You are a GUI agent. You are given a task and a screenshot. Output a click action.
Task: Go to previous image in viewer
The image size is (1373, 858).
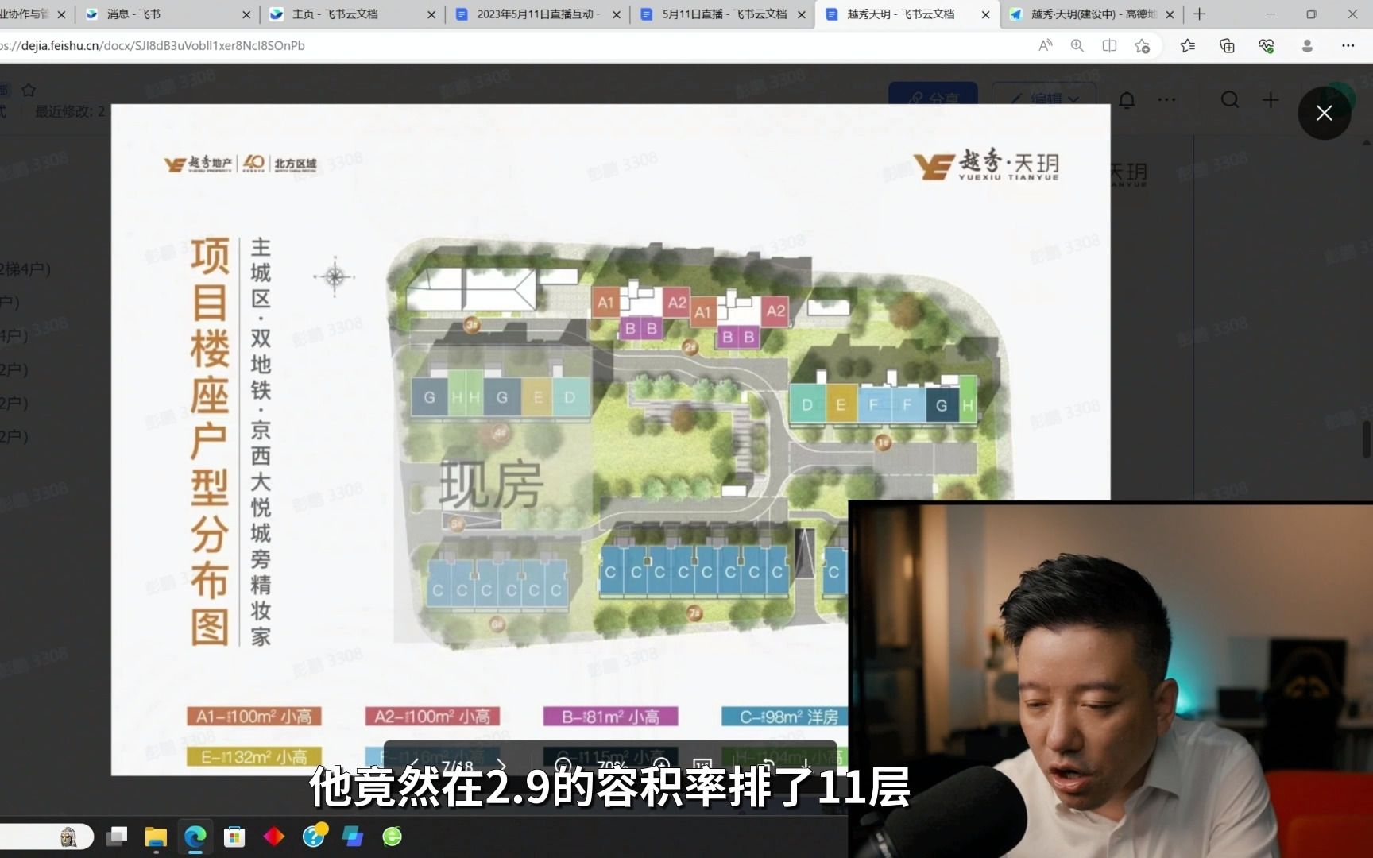[x=414, y=765]
